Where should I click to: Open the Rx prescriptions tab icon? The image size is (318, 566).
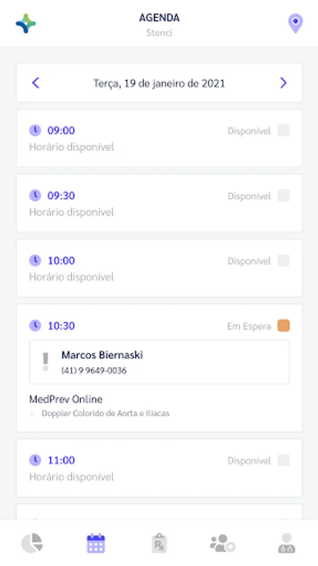point(159,543)
